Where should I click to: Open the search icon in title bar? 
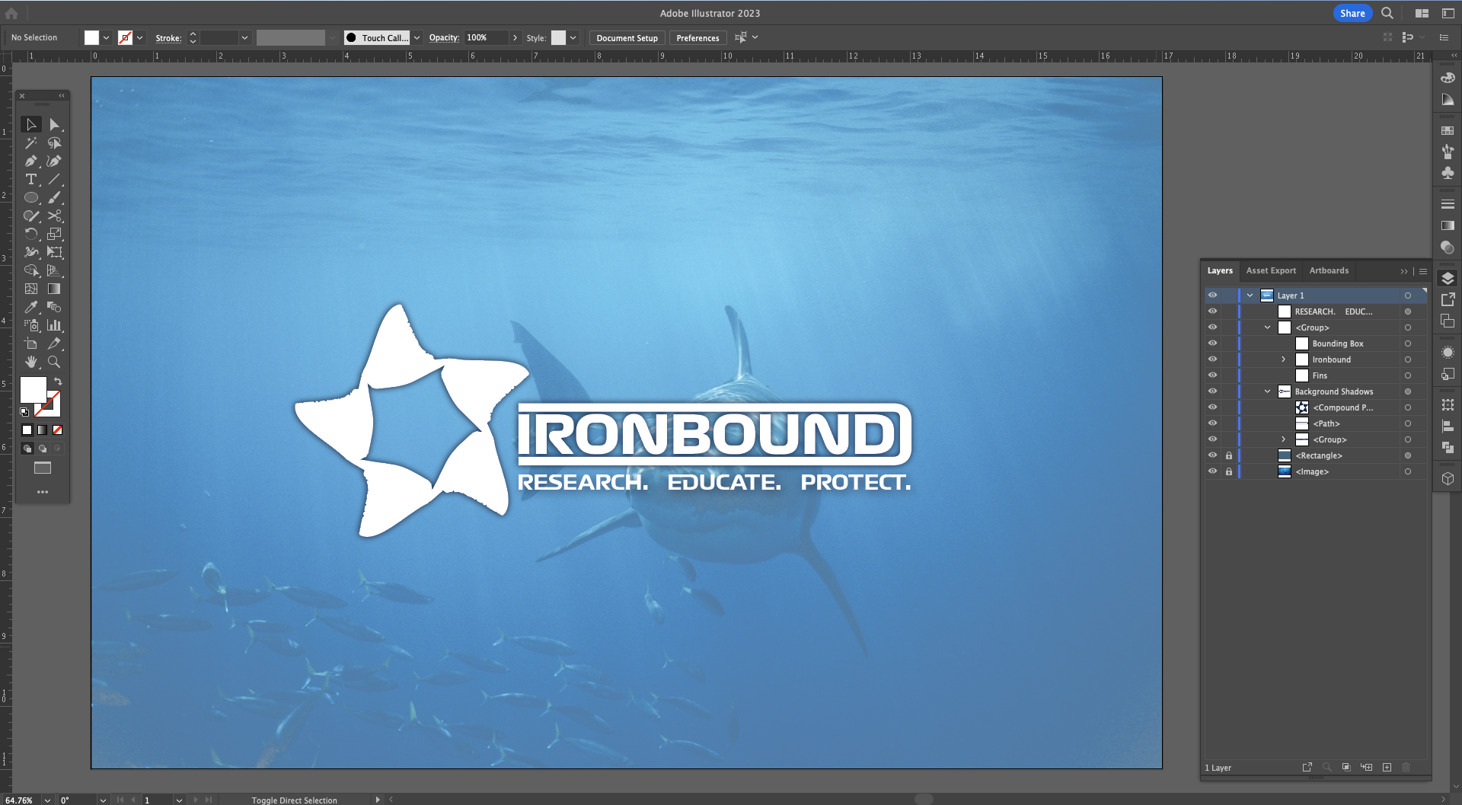tap(1387, 13)
